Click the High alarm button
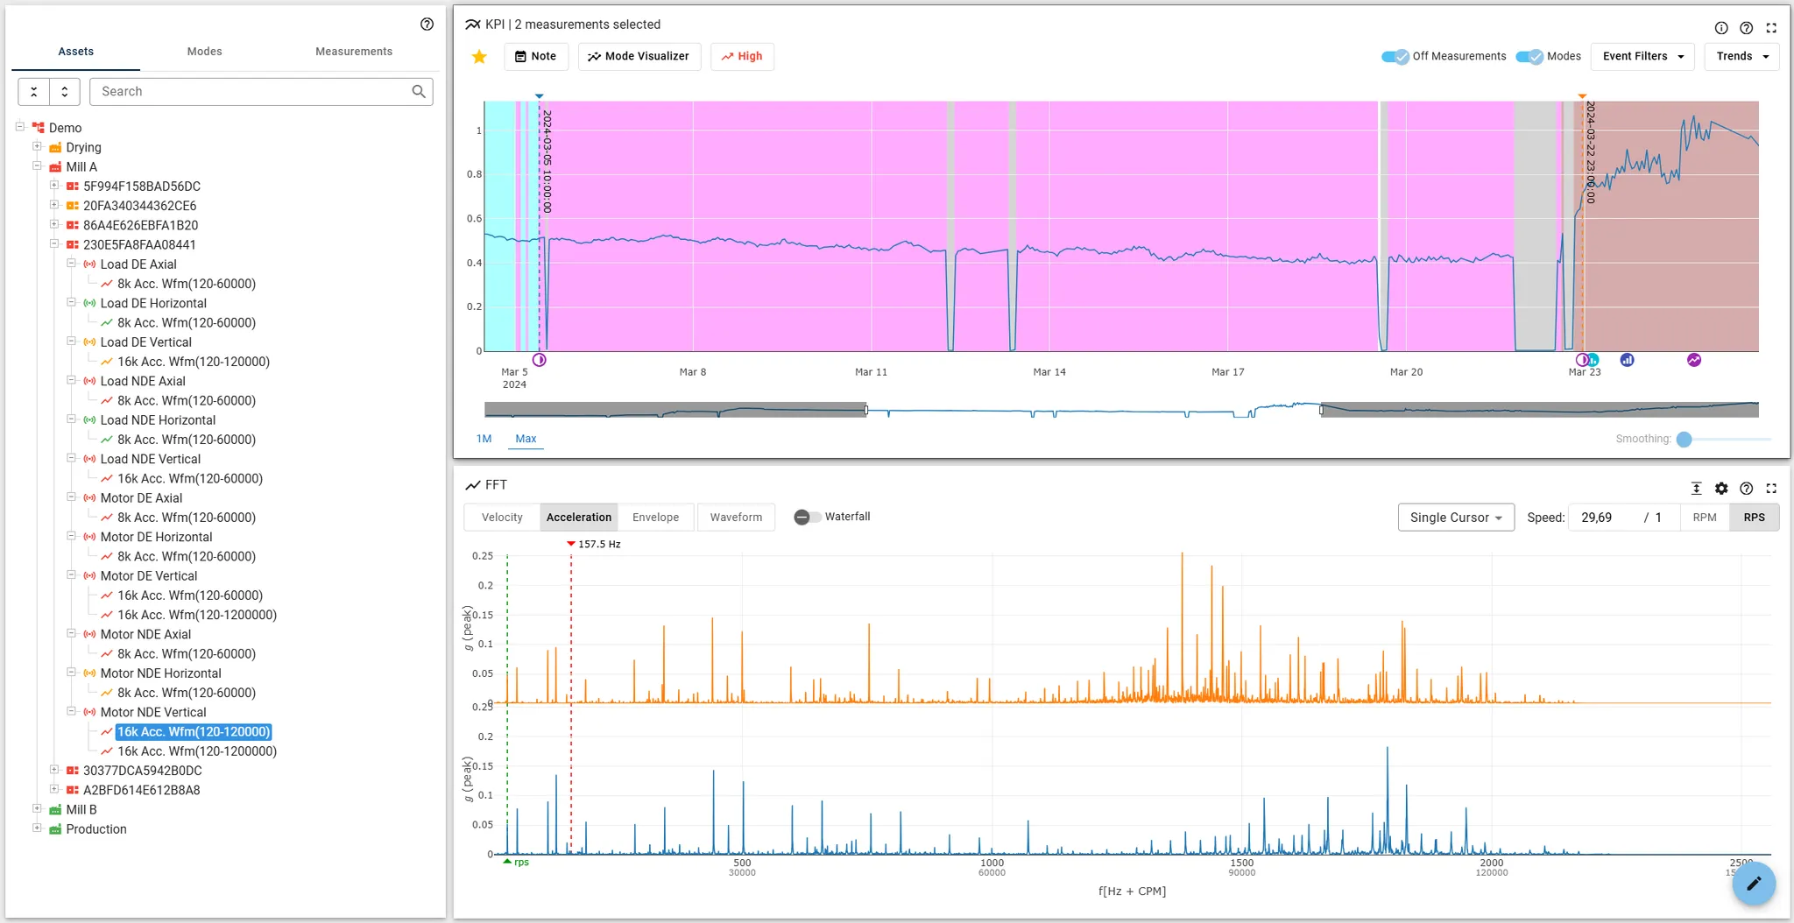 (742, 57)
